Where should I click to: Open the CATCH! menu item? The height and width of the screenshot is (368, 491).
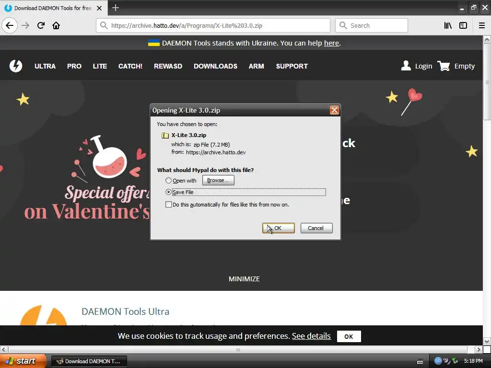pos(130,66)
